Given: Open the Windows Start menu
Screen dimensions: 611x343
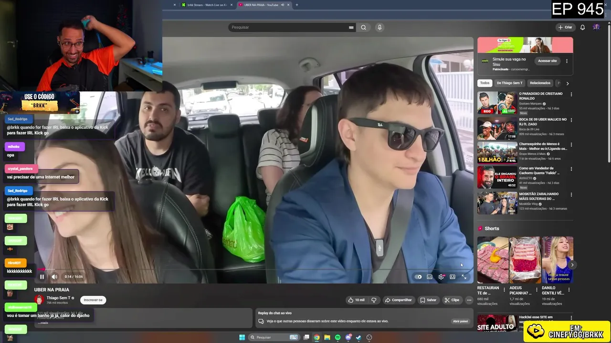Looking at the screenshot, I should tap(242, 337).
